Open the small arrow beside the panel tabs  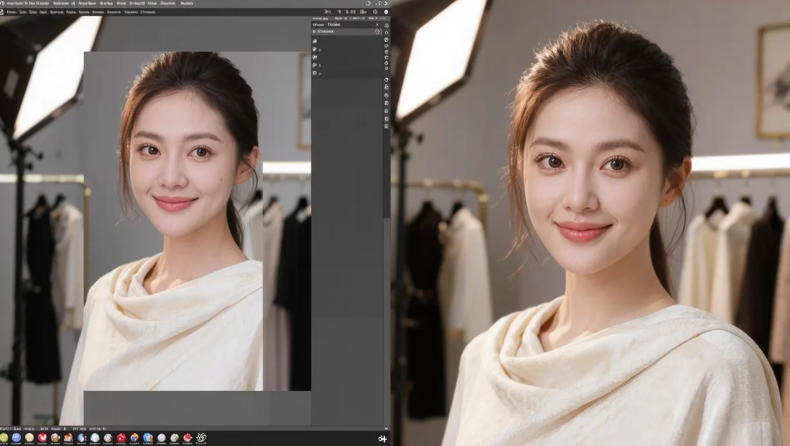(x=378, y=25)
